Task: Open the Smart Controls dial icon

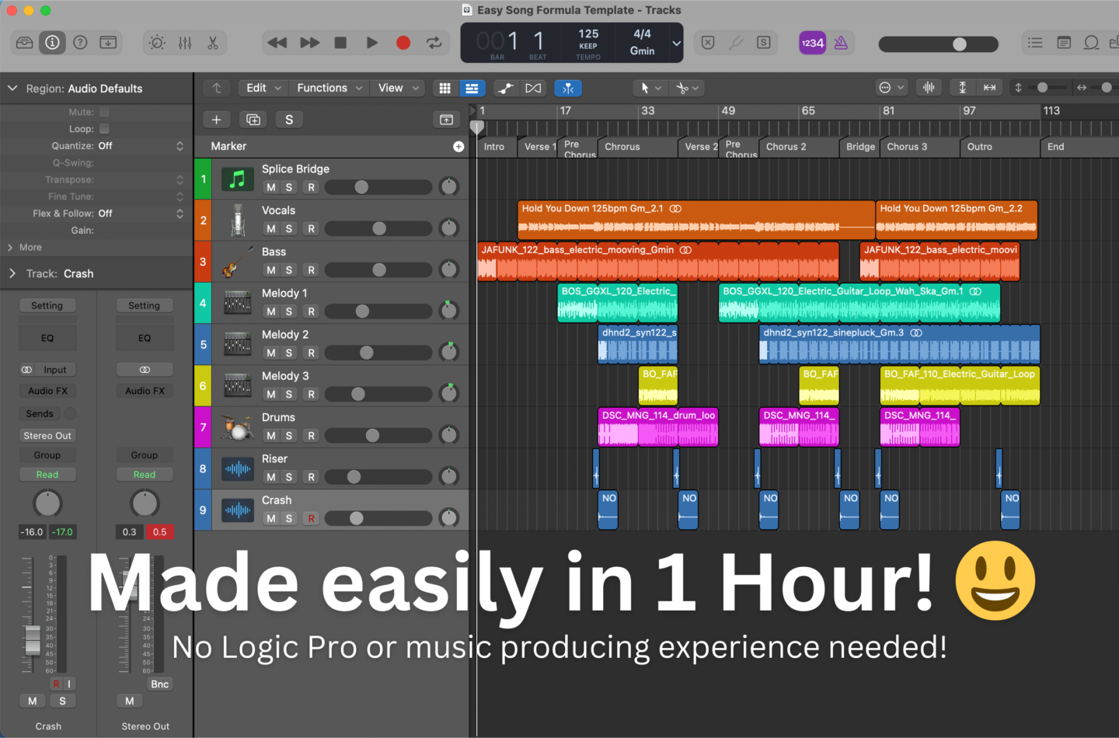Action: pos(157,43)
